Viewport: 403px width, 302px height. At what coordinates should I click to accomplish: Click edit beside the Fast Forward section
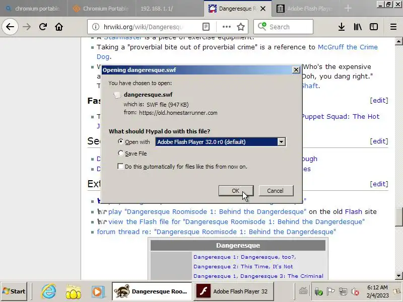379,100
